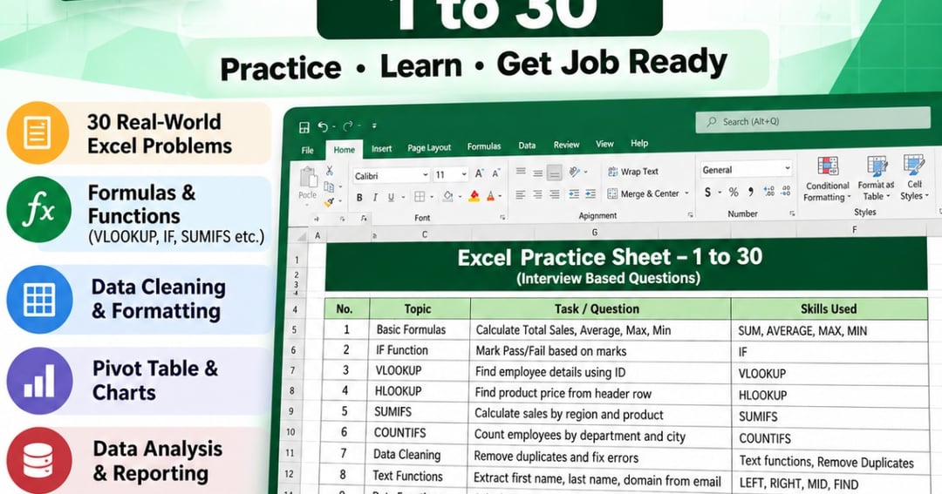Switch to the Data tab
The width and height of the screenshot is (942, 494).
[x=527, y=145]
